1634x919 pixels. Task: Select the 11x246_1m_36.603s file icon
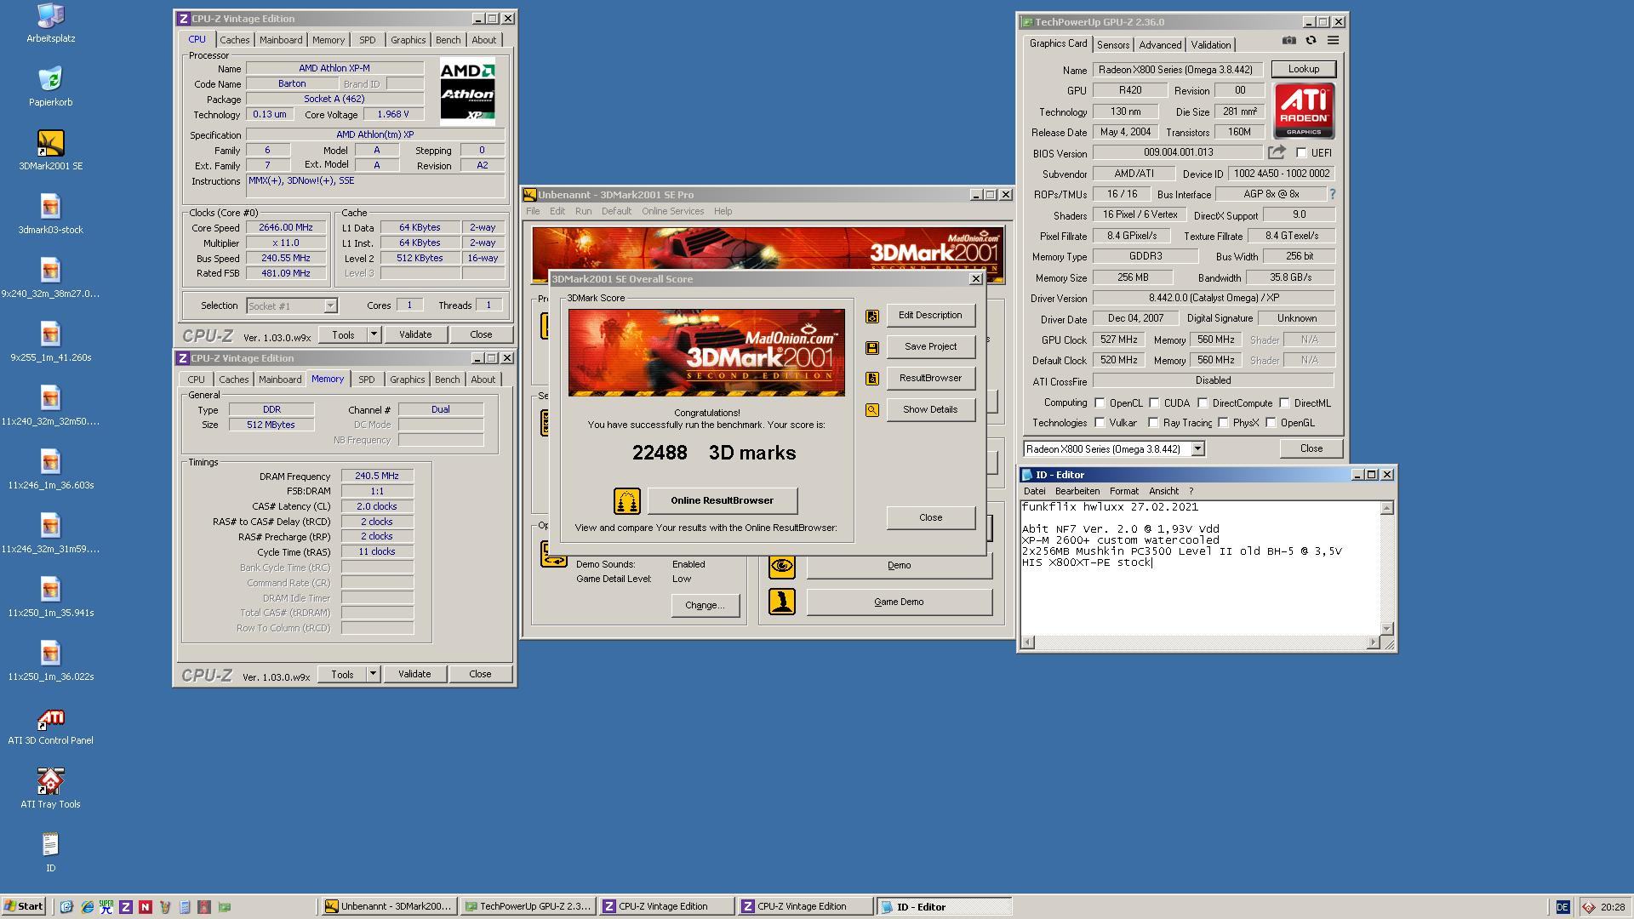tap(50, 469)
